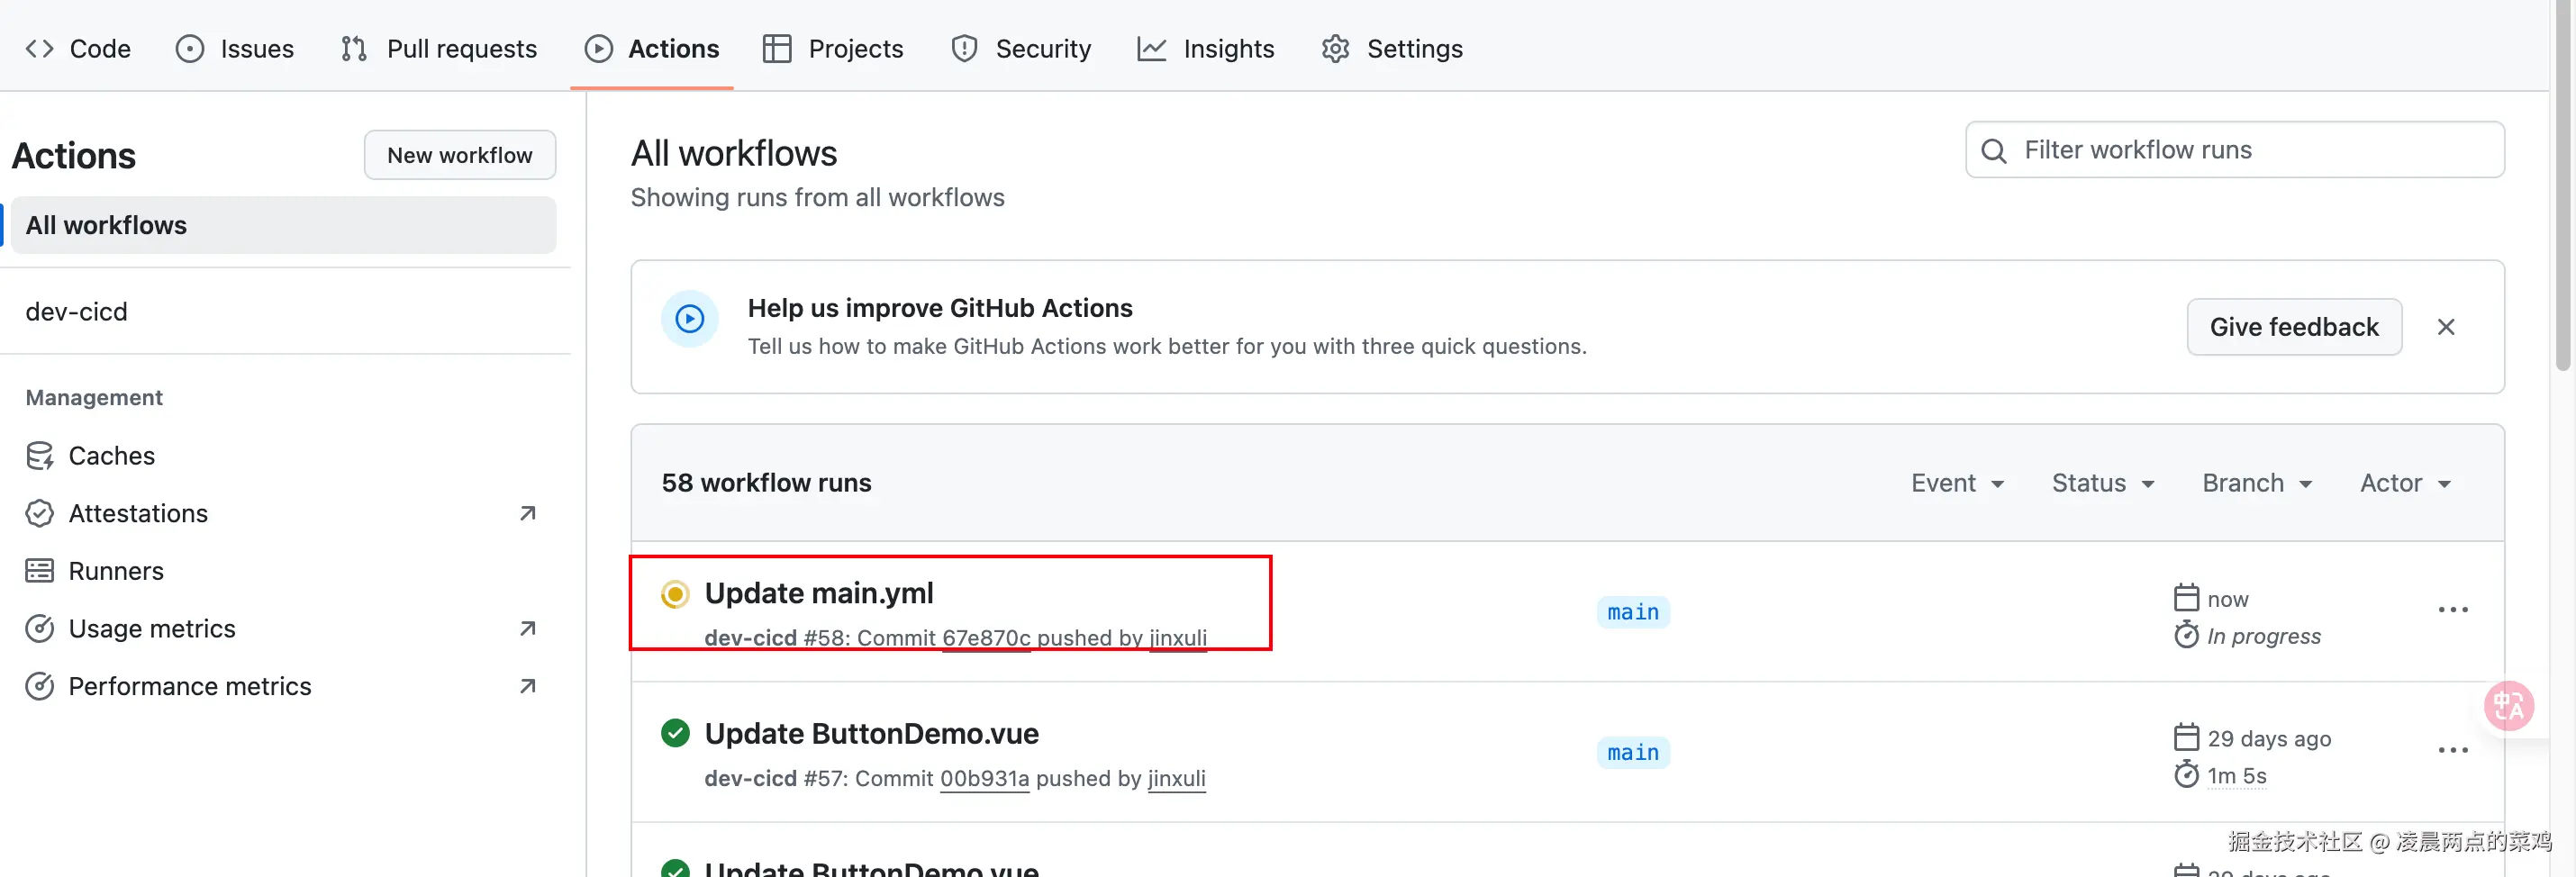This screenshot has height=877, width=2576.
Task: Open the Actor filter dropdown
Action: pos(2404,483)
